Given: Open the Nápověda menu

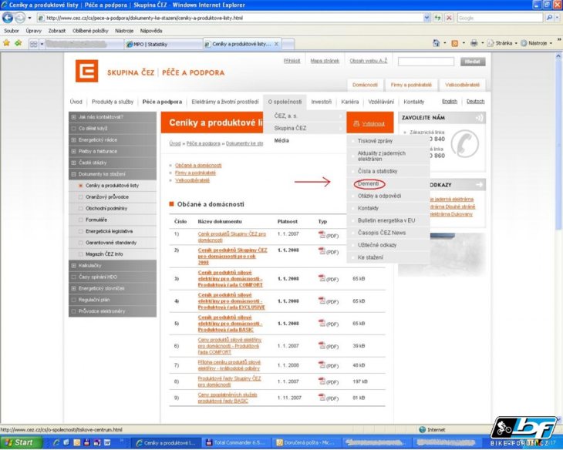Looking at the screenshot, I should tap(151, 31).
